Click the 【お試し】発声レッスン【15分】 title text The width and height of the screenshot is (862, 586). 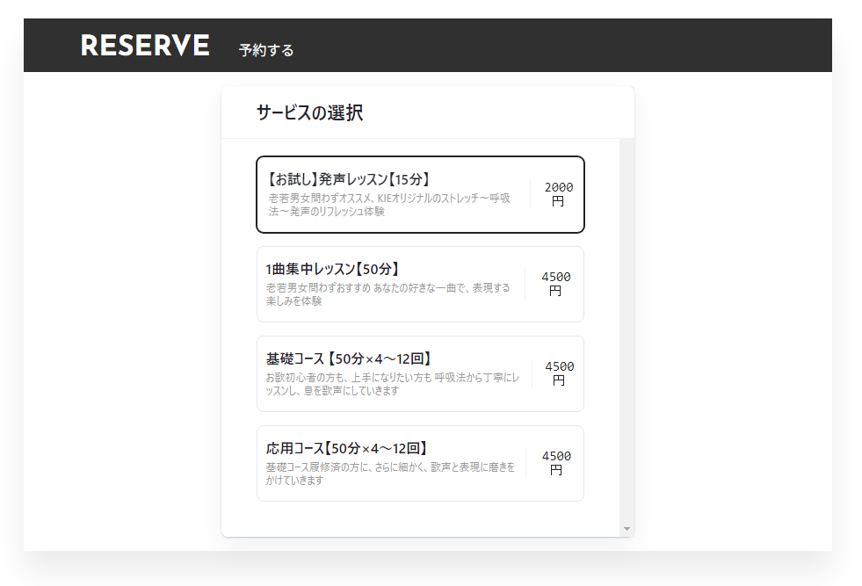(348, 179)
